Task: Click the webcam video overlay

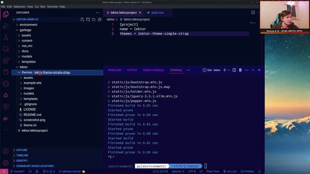Action: 284,17
